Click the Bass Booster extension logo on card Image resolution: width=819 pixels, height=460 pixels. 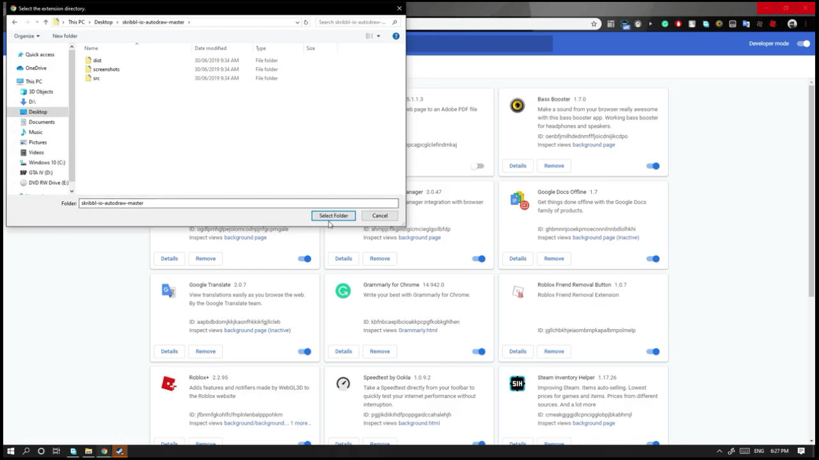point(517,106)
